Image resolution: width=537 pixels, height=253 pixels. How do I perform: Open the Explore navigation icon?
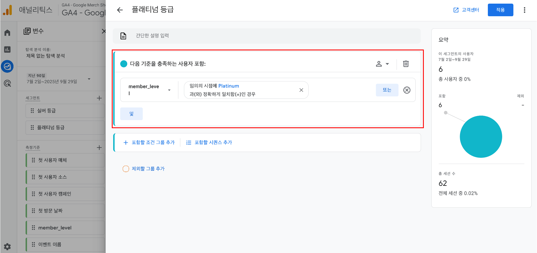[7, 67]
